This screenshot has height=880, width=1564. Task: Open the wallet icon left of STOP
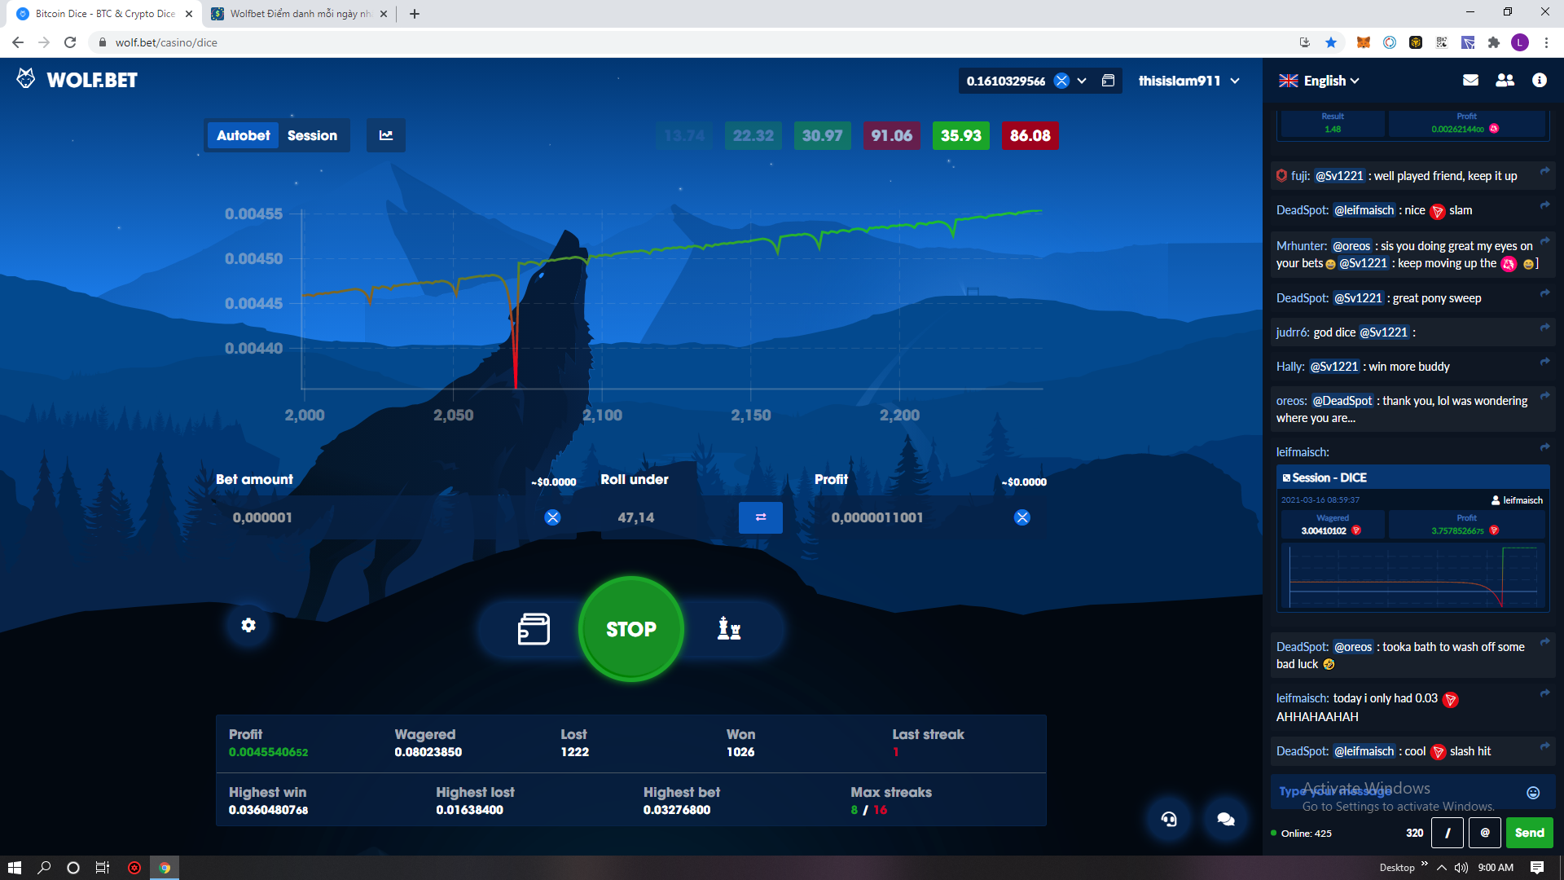[x=534, y=629]
